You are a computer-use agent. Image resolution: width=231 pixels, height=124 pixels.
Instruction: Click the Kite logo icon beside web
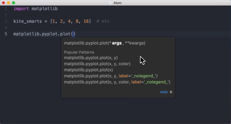[171, 92]
